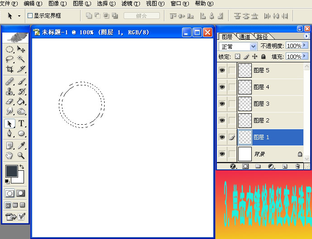
Task: Switch to the 路径 tab
Action: pyautogui.click(x=262, y=37)
